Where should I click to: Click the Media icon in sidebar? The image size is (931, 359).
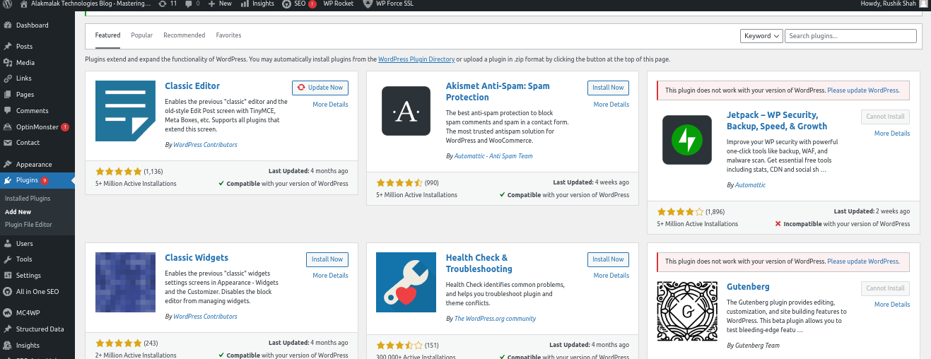8,63
